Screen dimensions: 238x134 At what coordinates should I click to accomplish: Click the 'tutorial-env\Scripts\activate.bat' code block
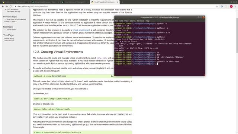(x=83, y=99)
